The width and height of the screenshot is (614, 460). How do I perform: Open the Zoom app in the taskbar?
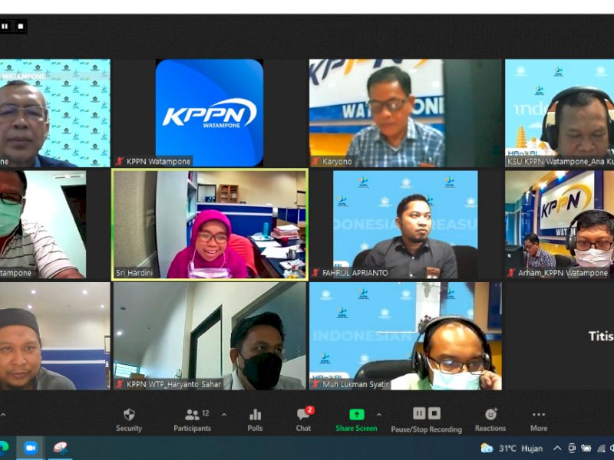[x=31, y=448]
